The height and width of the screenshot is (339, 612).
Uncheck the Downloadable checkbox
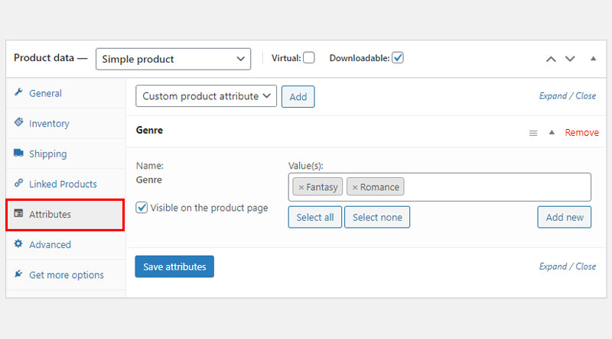coord(398,58)
